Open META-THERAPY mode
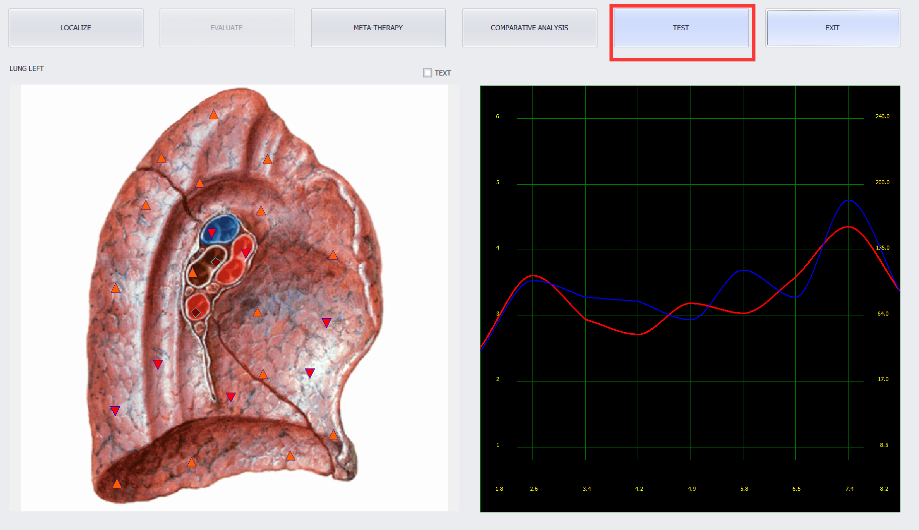Screen dimensions: 919x530 [x=378, y=28]
